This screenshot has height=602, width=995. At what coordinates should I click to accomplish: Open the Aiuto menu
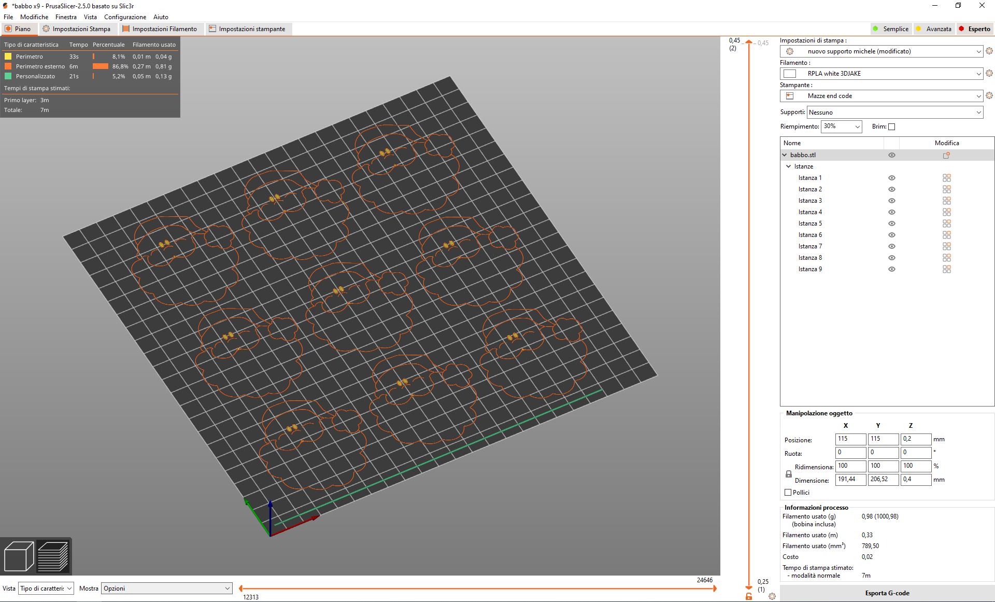tap(161, 17)
